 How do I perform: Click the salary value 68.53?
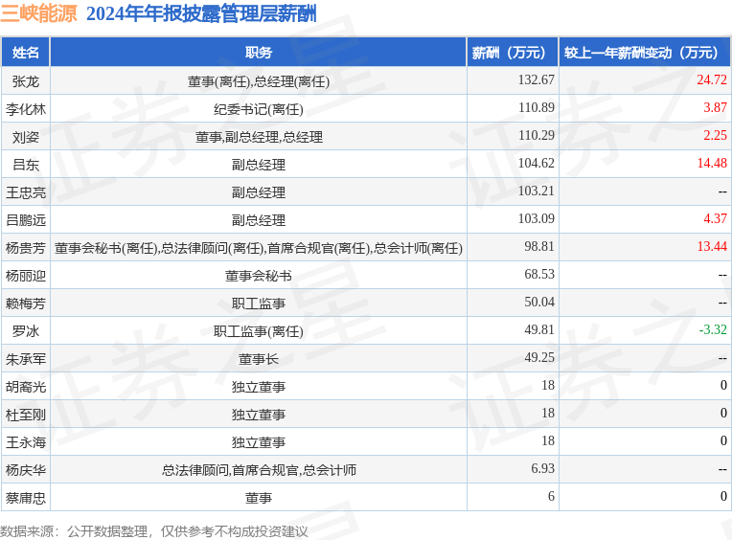click(x=539, y=274)
